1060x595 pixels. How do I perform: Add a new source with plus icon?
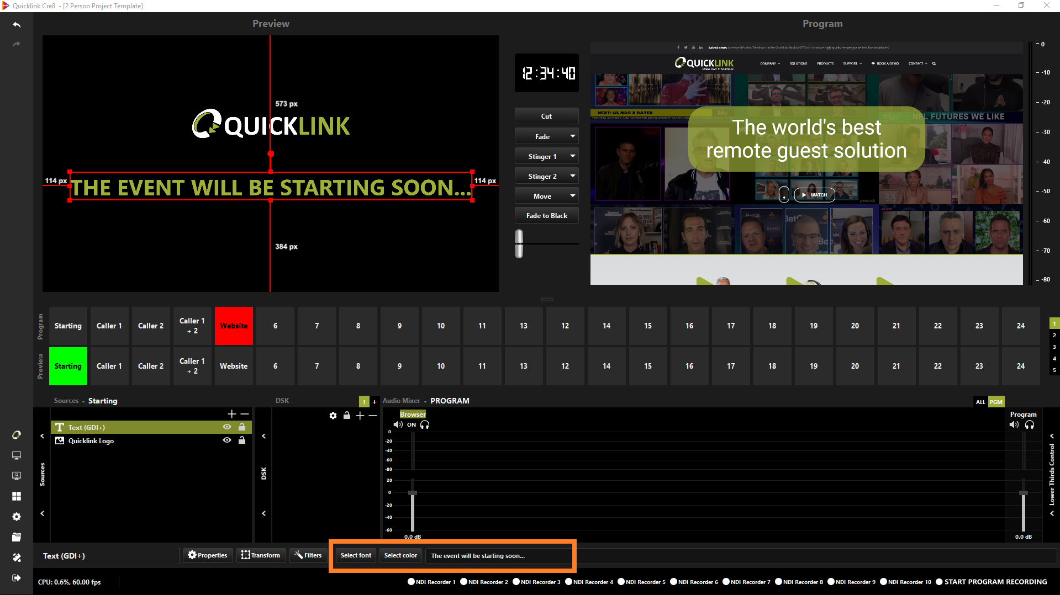tap(231, 414)
